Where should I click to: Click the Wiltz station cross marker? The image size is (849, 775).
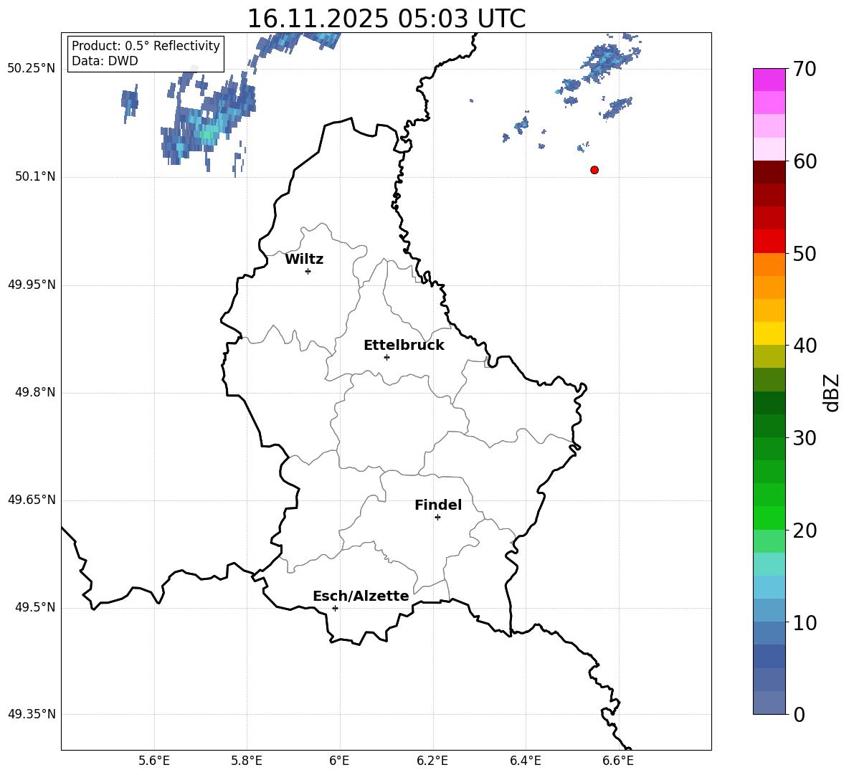(x=308, y=271)
